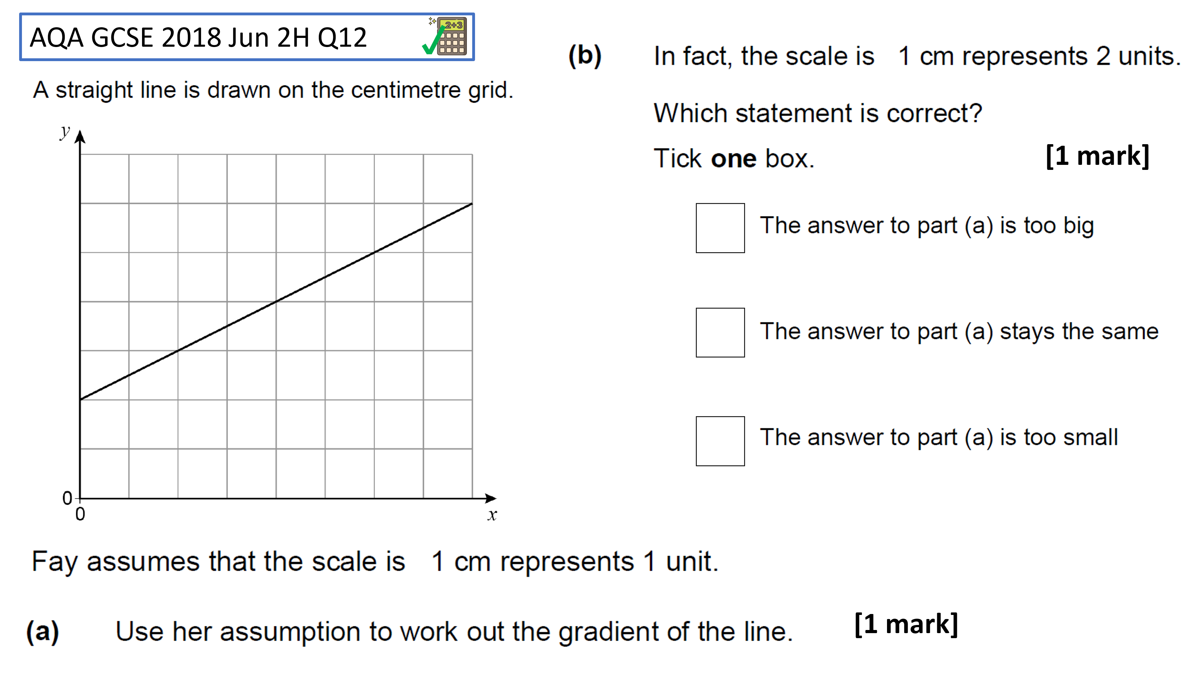Tick the 'is too big' checkbox
The height and width of the screenshot is (677, 1204).
point(720,228)
